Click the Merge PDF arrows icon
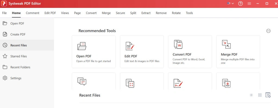The height and width of the screenshot is (108, 278). tap(226, 44)
